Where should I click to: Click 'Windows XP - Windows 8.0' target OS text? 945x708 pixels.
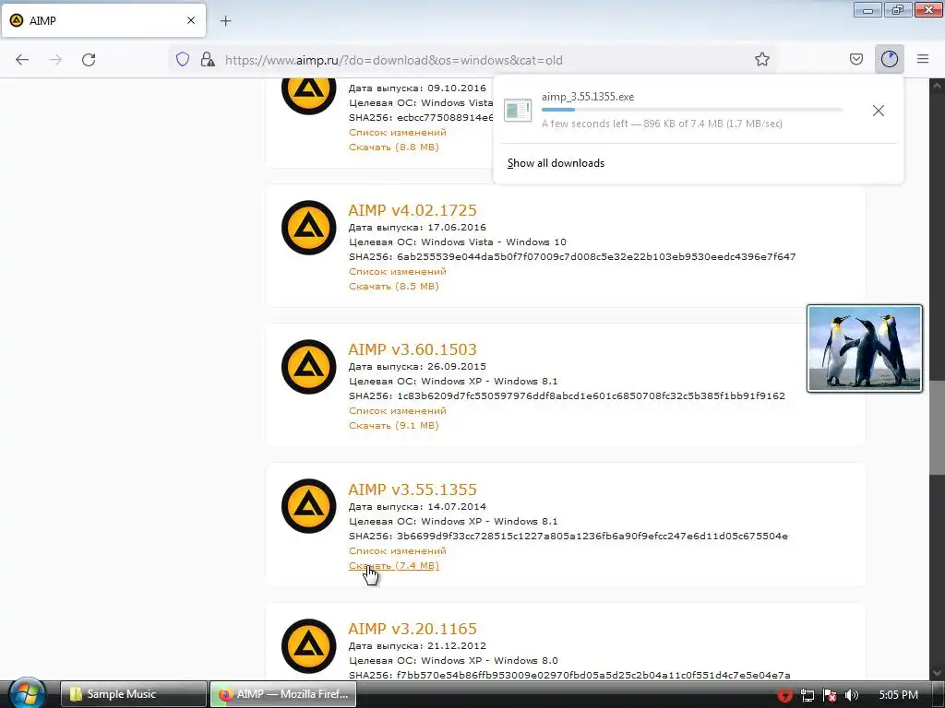[489, 660]
